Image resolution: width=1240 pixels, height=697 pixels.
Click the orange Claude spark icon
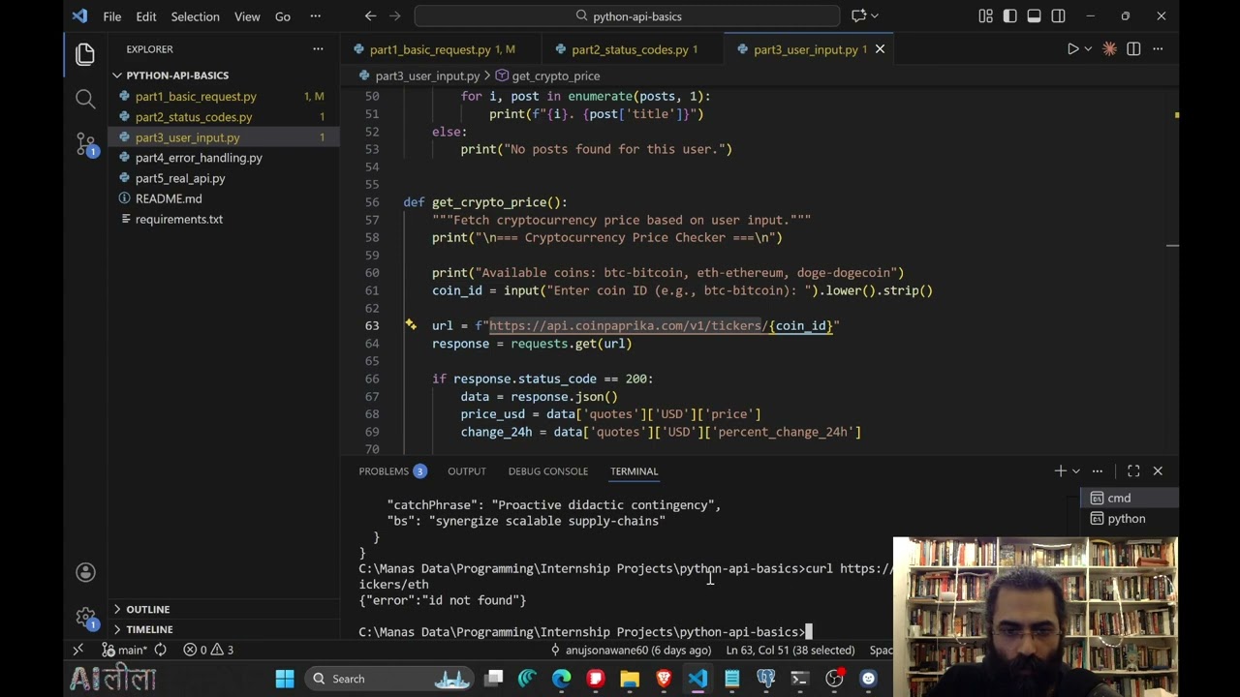(1109, 48)
